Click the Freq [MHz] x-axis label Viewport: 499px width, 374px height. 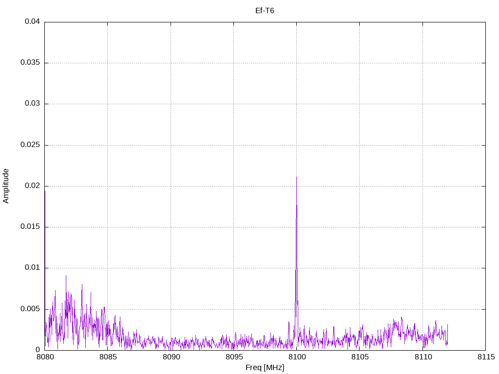pos(265,367)
